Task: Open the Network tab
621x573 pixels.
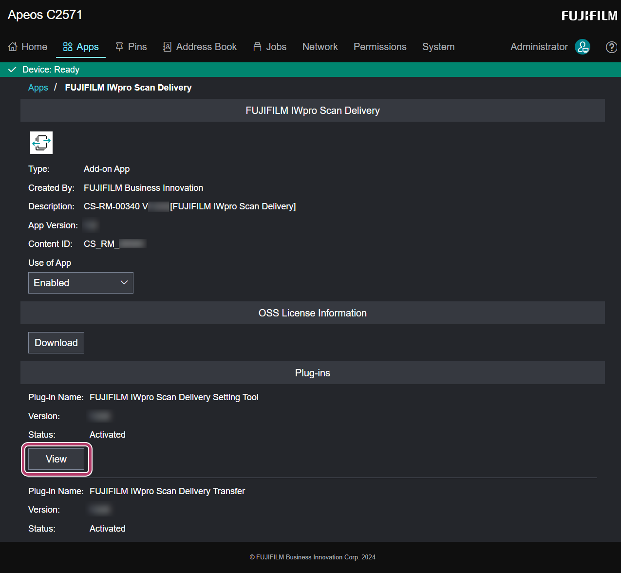Action: click(x=320, y=47)
